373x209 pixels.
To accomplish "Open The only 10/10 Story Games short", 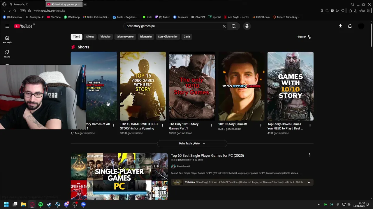I will [192, 86].
